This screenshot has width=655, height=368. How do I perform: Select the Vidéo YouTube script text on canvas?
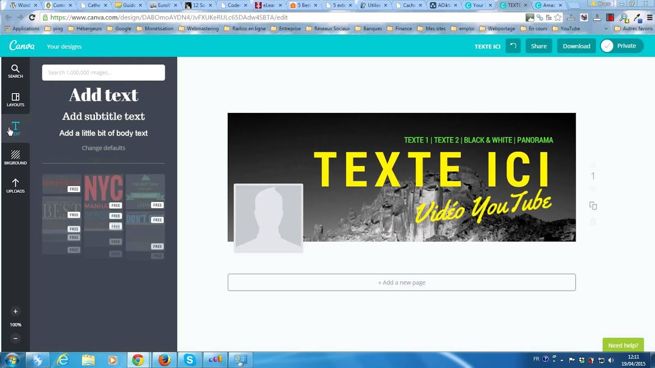(x=484, y=207)
